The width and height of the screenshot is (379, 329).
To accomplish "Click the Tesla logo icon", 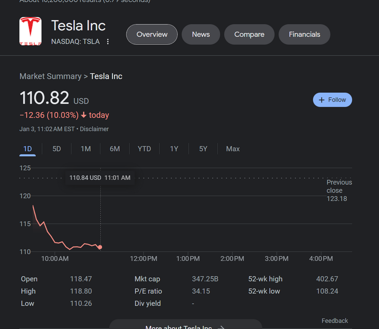I will click(30, 31).
